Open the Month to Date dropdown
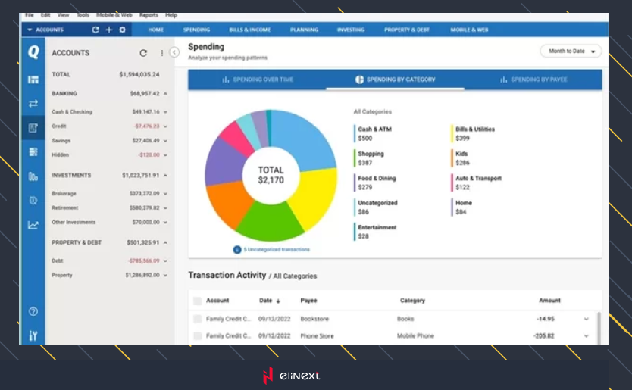The height and width of the screenshot is (390, 632). click(x=571, y=51)
